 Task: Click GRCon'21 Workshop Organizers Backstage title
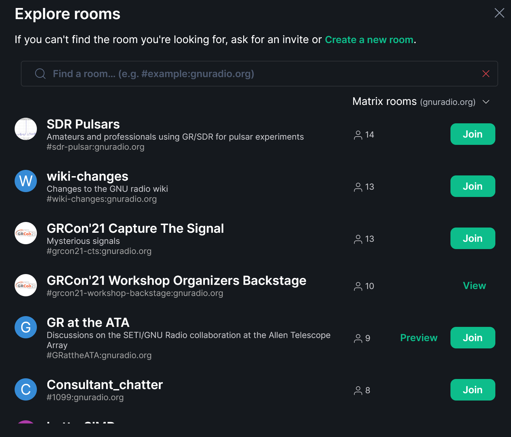176,281
